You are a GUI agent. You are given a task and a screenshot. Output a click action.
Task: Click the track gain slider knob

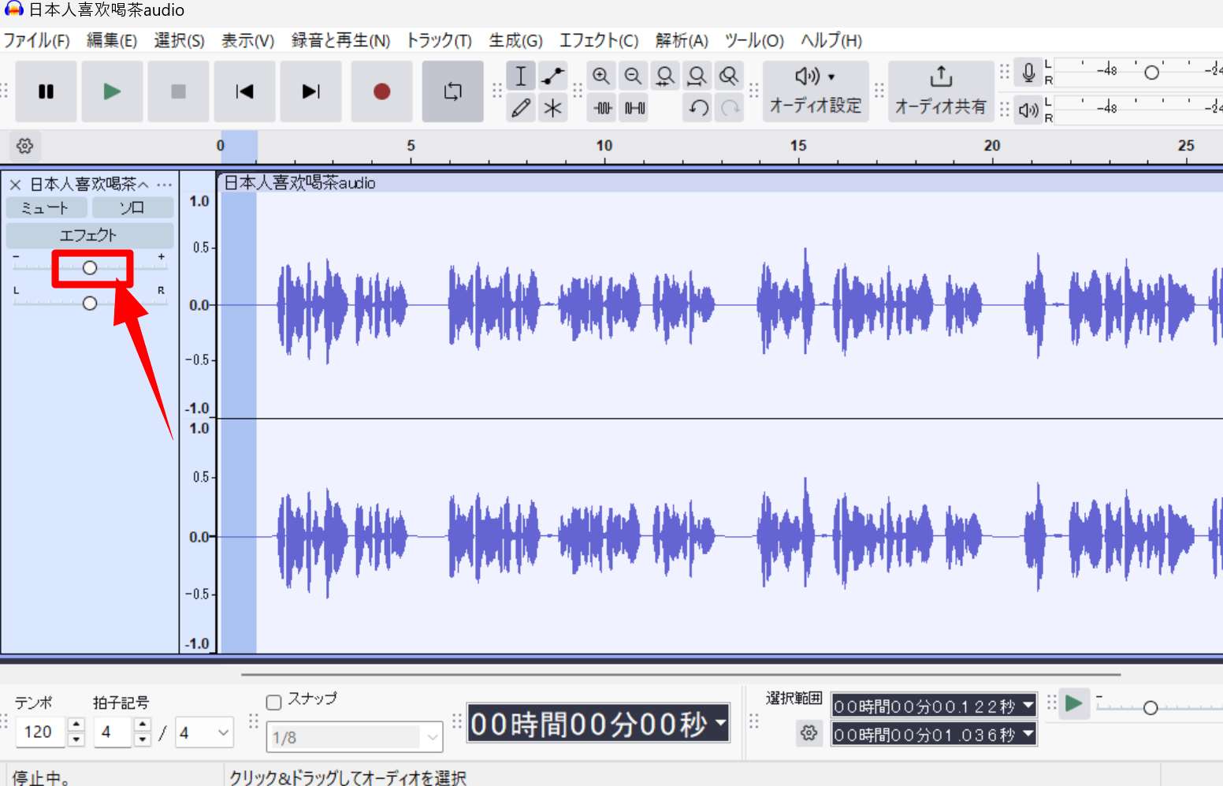pyautogui.click(x=90, y=268)
